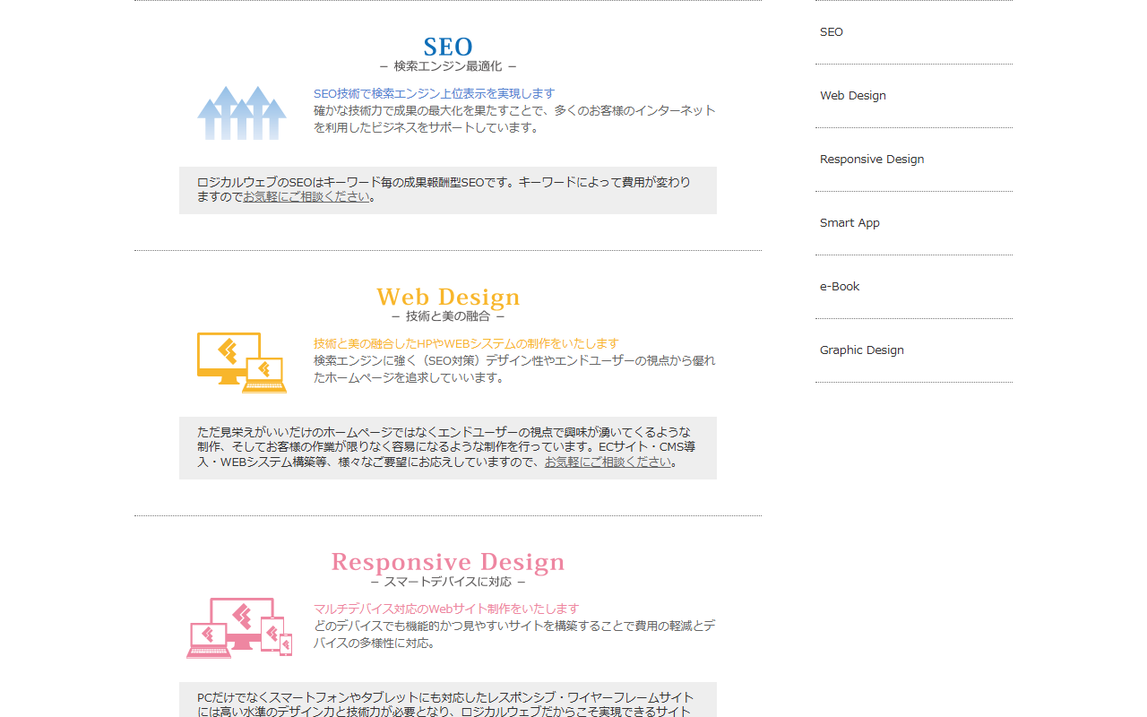The height and width of the screenshot is (717, 1147).
Task: Click the "SEO" section heading
Action: pyautogui.click(x=447, y=46)
